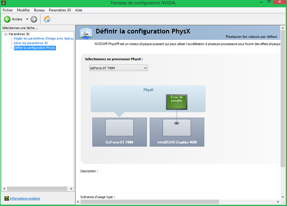Open the Informations système link
The image size is (287, 206).
click(x=25, y=198)
